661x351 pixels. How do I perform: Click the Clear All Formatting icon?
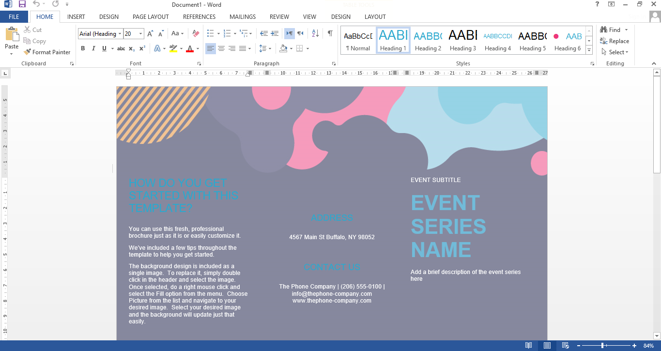(x=196, y=33)
